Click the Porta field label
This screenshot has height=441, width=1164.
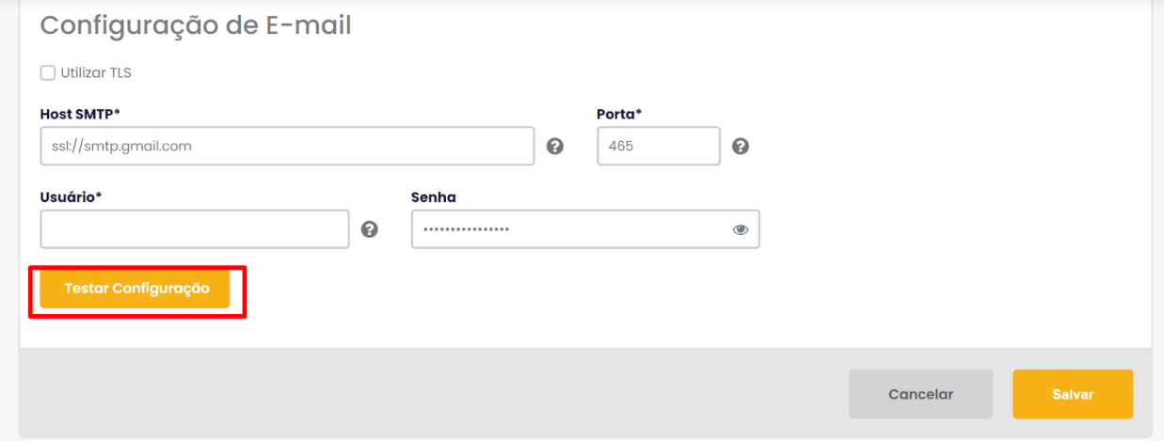coord(619,114)
